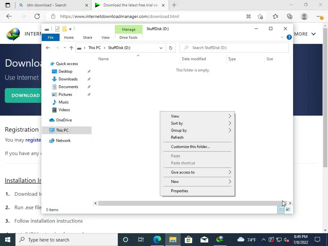Switch to details view layout icon
This screenshot has width=328, height=246.
point(281,209)
